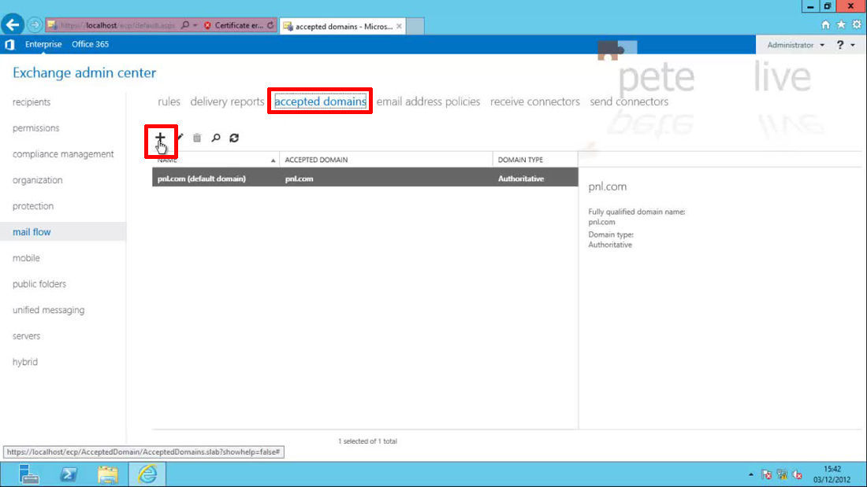Open File Explorer from taskbar
Screen dimensions: 867x487
pos(108,474)
